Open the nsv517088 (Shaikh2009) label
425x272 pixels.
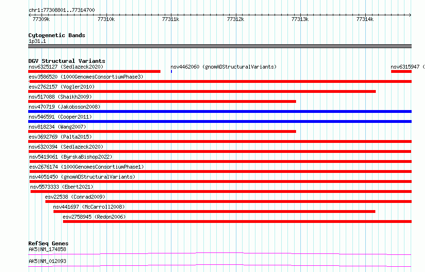pyautogui.click(x=60, y=97)
